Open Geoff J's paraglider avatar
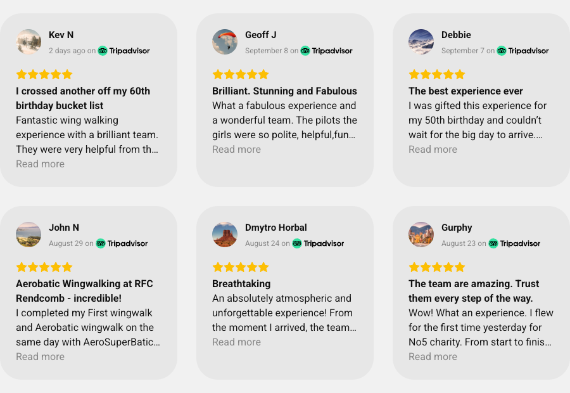 (225, 42)
